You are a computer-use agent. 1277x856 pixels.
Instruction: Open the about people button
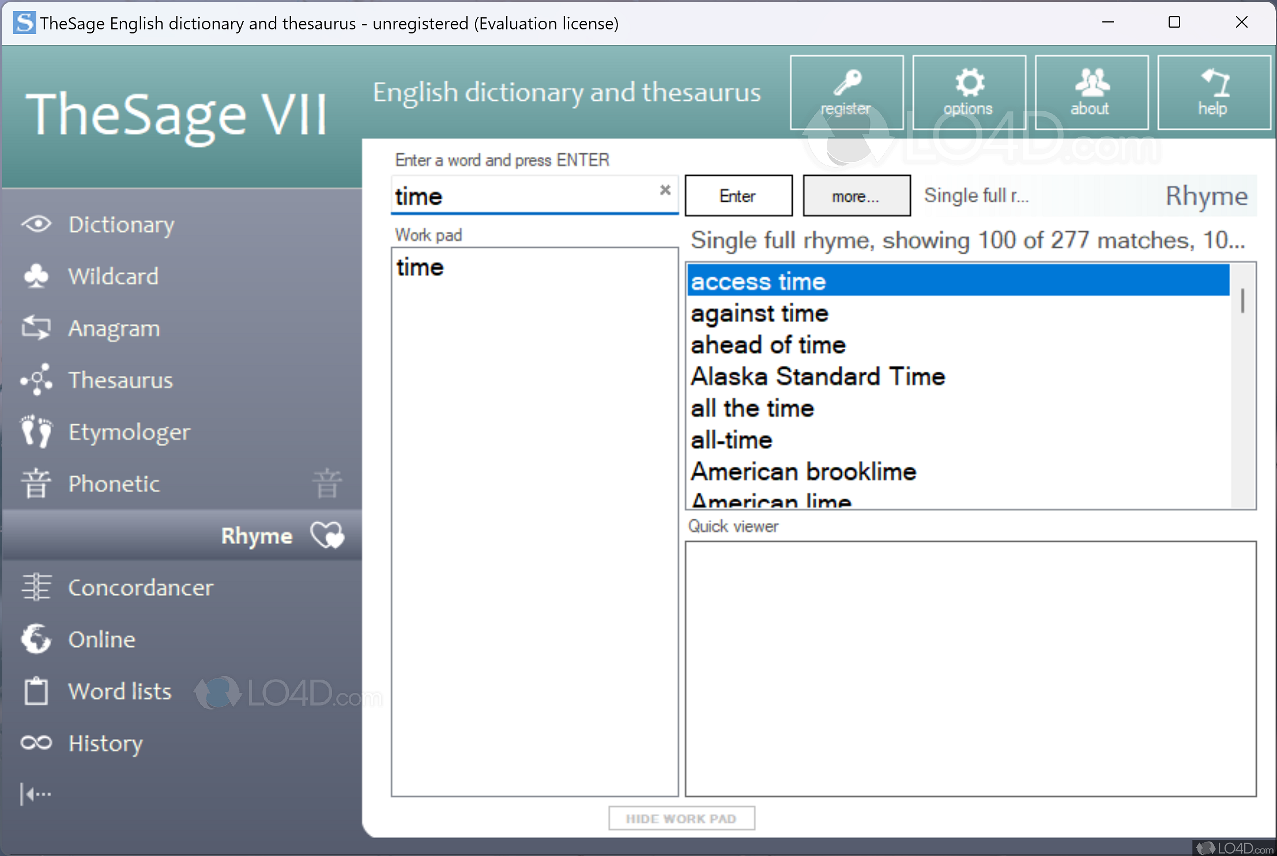1091,93
